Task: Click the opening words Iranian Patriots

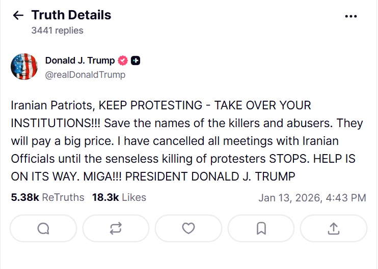Action: point(52,106)
